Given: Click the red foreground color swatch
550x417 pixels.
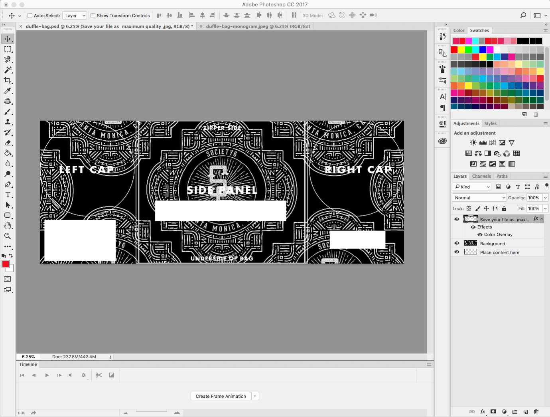Looking at the screenshot, I should [x=6, y=264].
